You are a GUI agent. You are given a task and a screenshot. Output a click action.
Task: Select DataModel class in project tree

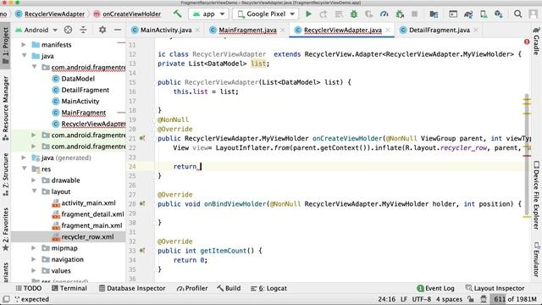click(x=78, y=79)
